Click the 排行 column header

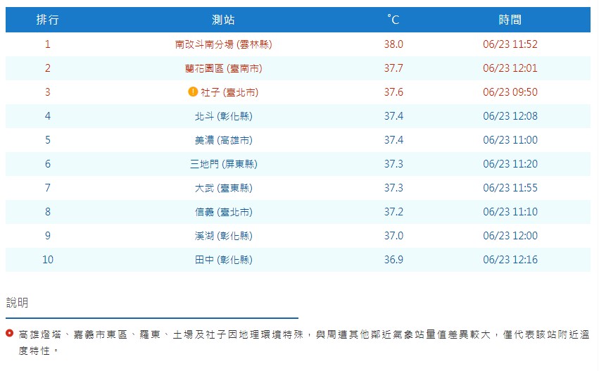(47, 20)
